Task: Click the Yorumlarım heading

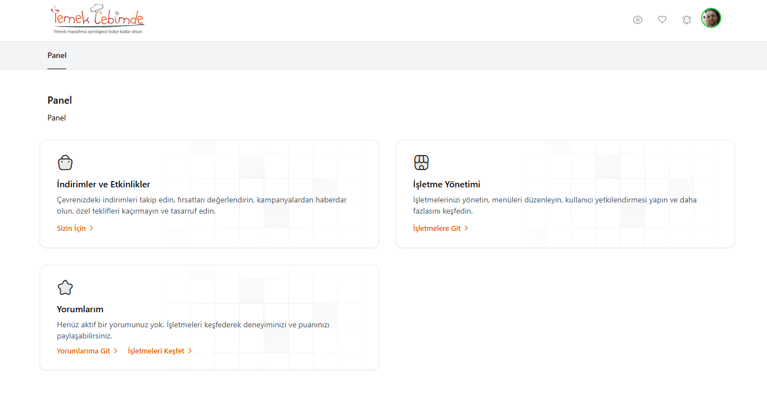Action: point(80,309)
